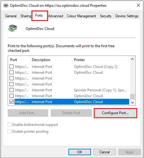Click the port list scroll down arrow
144x158 pixels.
(x=132, y=102)
